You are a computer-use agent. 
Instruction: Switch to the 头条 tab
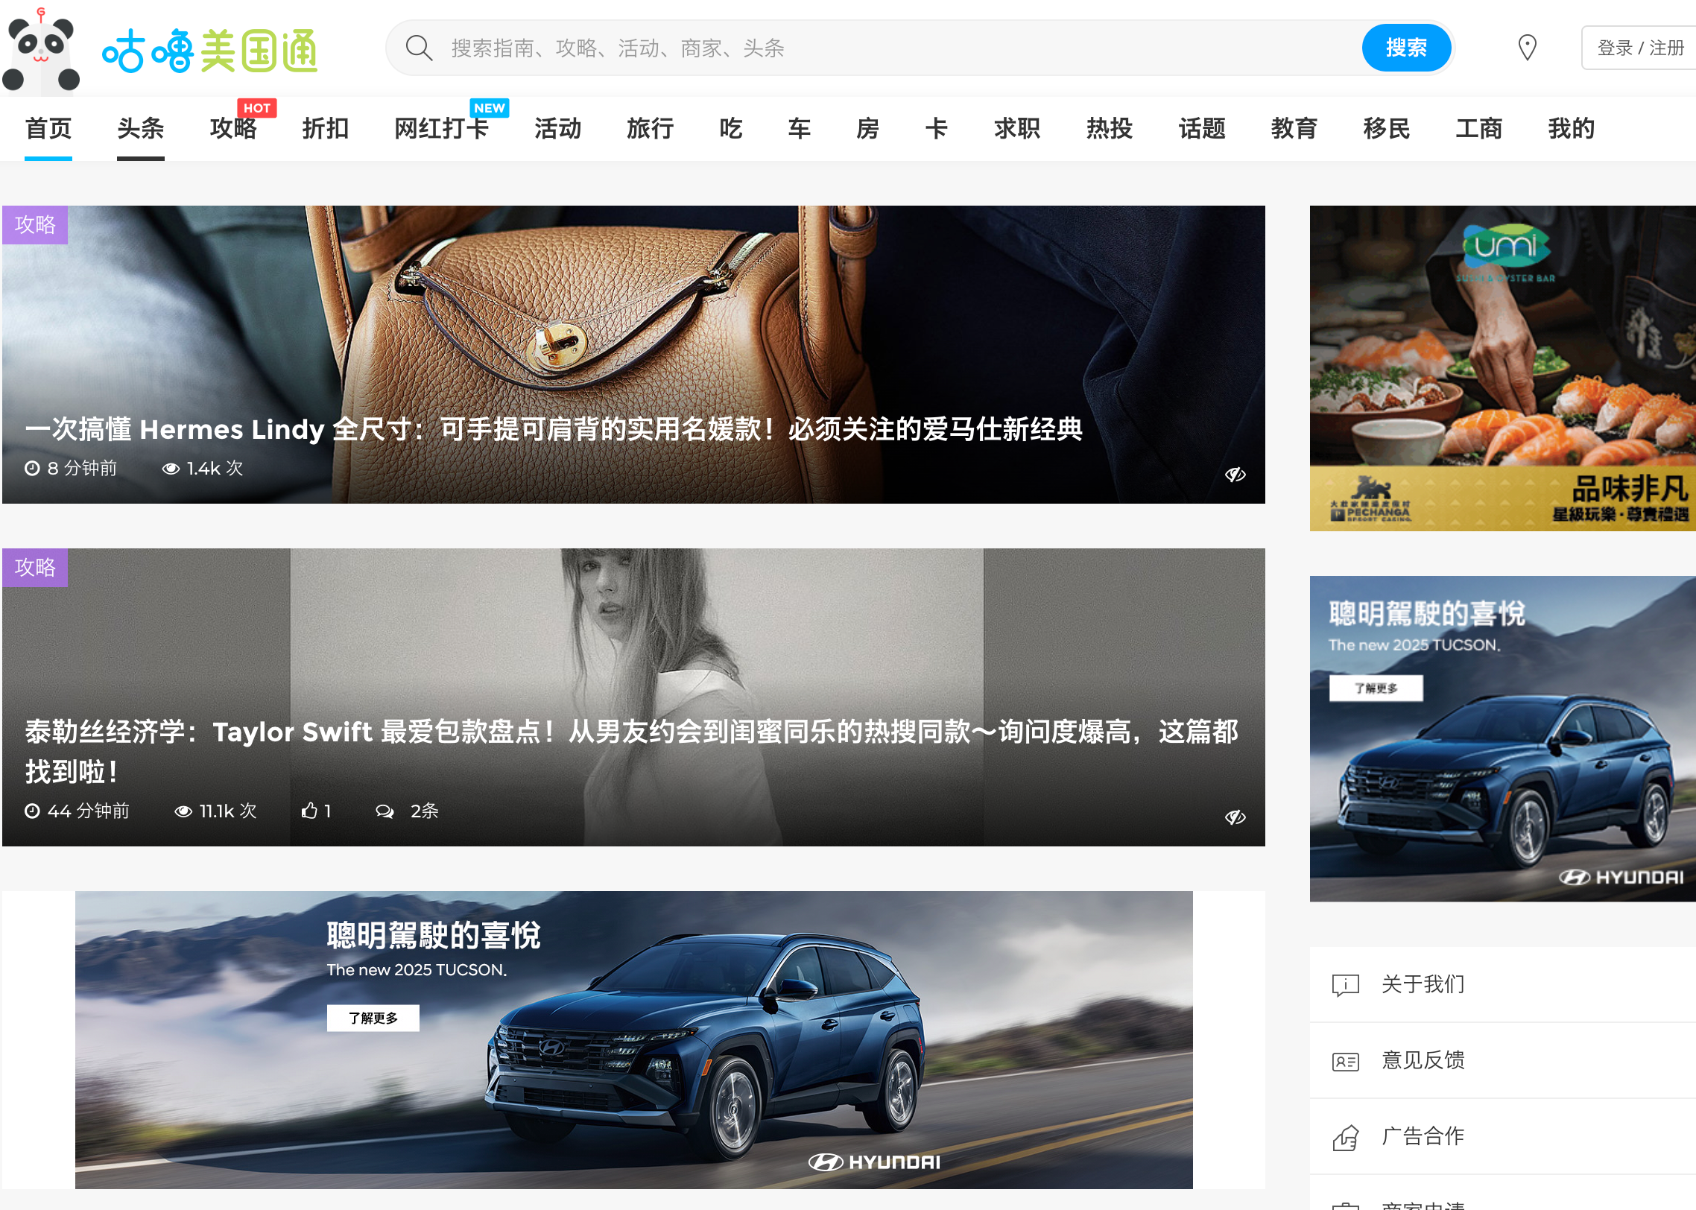pos(140,129)
